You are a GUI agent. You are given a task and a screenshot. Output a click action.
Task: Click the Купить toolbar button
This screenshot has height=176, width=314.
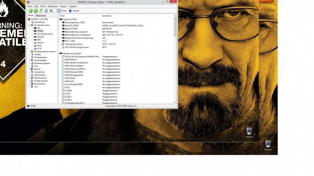click(x=74, y=11)
